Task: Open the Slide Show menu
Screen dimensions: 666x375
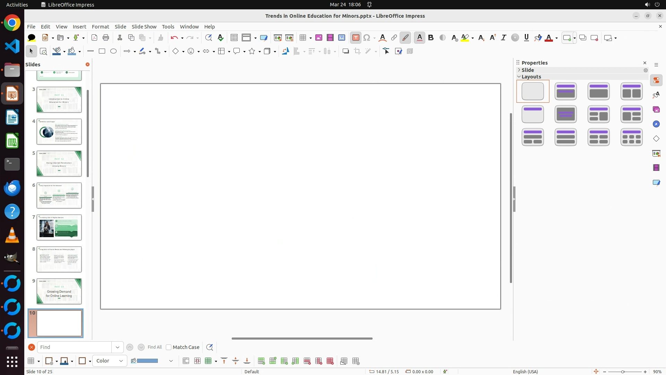Action: [144, 27]
